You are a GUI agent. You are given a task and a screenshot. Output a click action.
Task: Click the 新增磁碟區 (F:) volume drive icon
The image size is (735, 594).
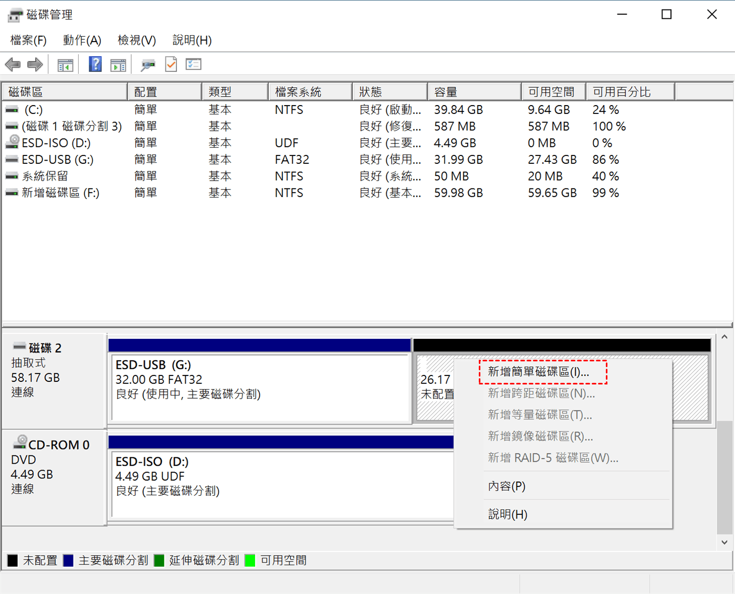point(12,193)
